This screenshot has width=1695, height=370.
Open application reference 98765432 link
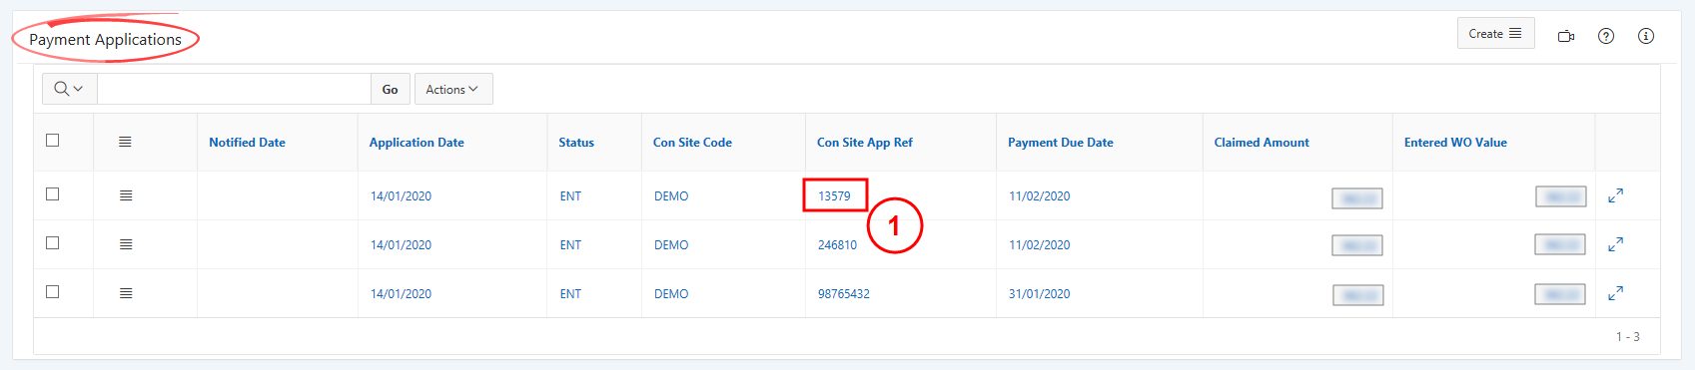pos(844,294)
